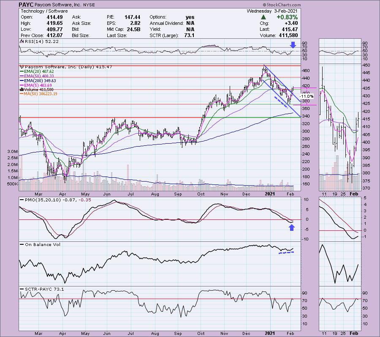Image resolution: width=380 pixels, height=337 pixels.
Task: Click the 2021 year label on price axis
Action: click(270, 194)
